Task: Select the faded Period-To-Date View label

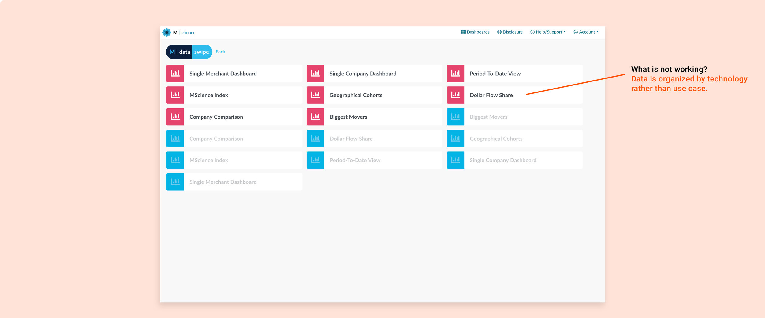Action: pos(355,160)
